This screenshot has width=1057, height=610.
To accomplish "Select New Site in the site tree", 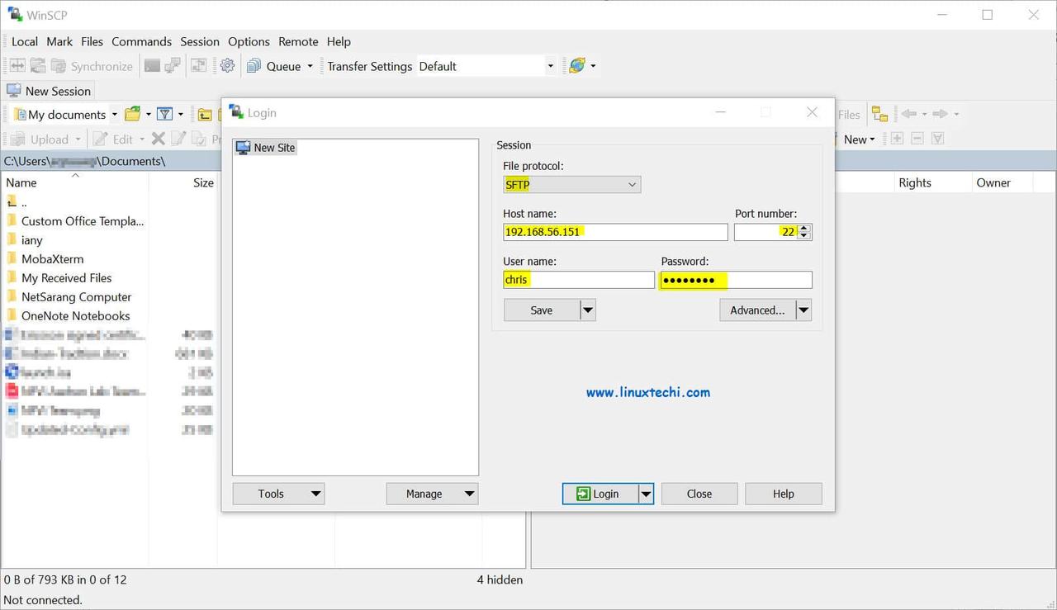I will pyautogui.click(x=273, y=148).
